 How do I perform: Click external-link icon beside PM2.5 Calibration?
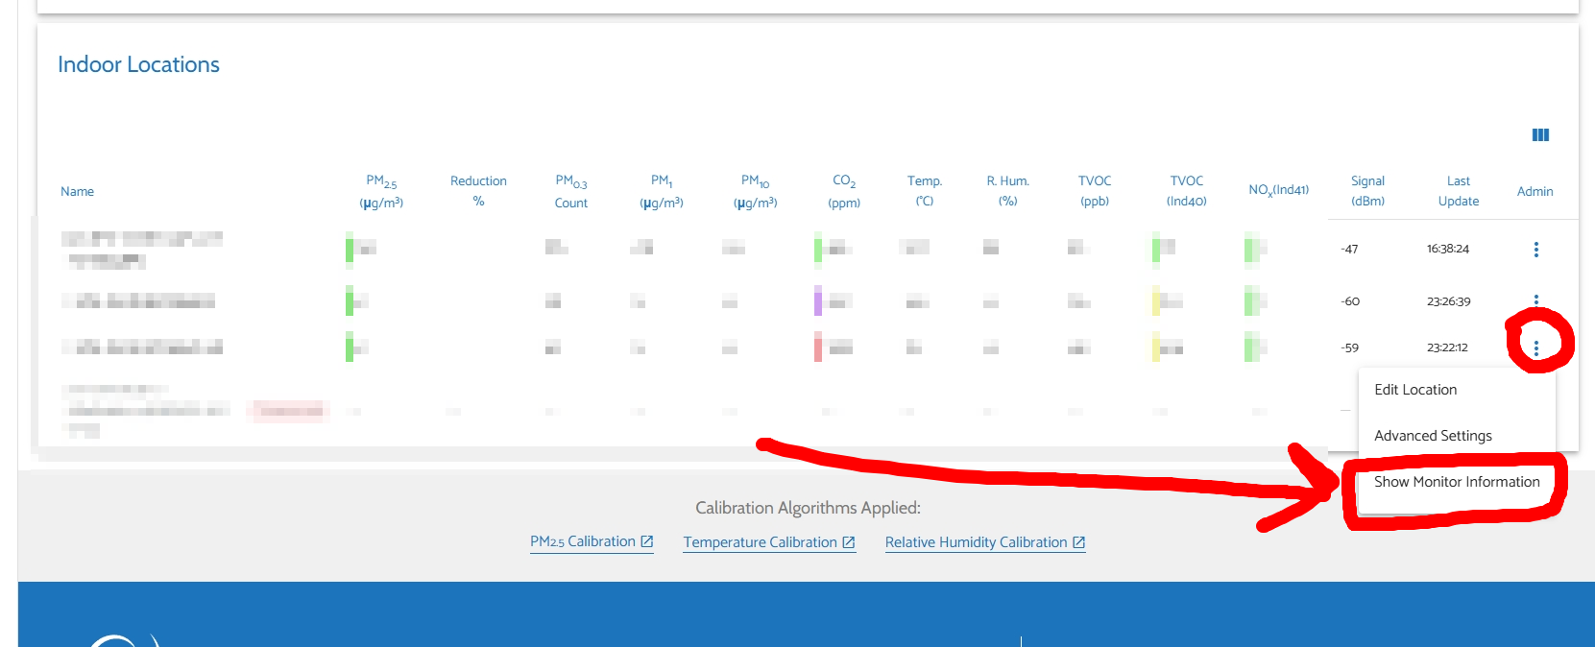click(x=647, y=542)
